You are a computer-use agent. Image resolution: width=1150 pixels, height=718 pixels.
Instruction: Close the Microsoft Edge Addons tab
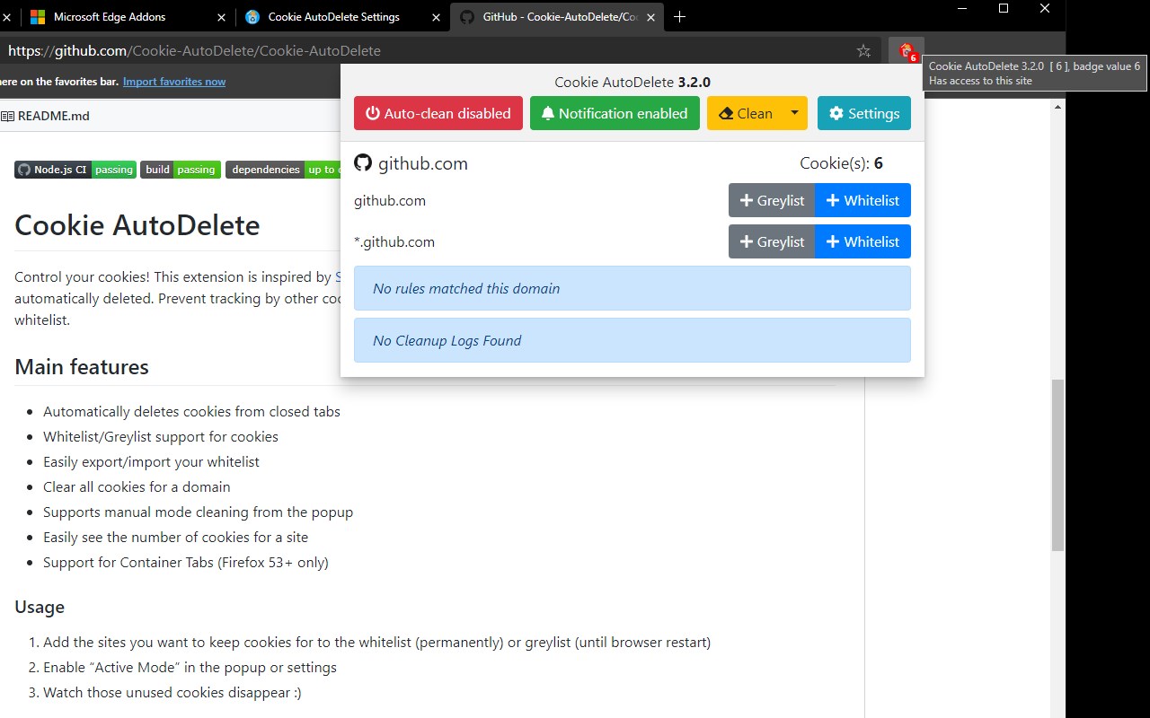tap(222, 17)
